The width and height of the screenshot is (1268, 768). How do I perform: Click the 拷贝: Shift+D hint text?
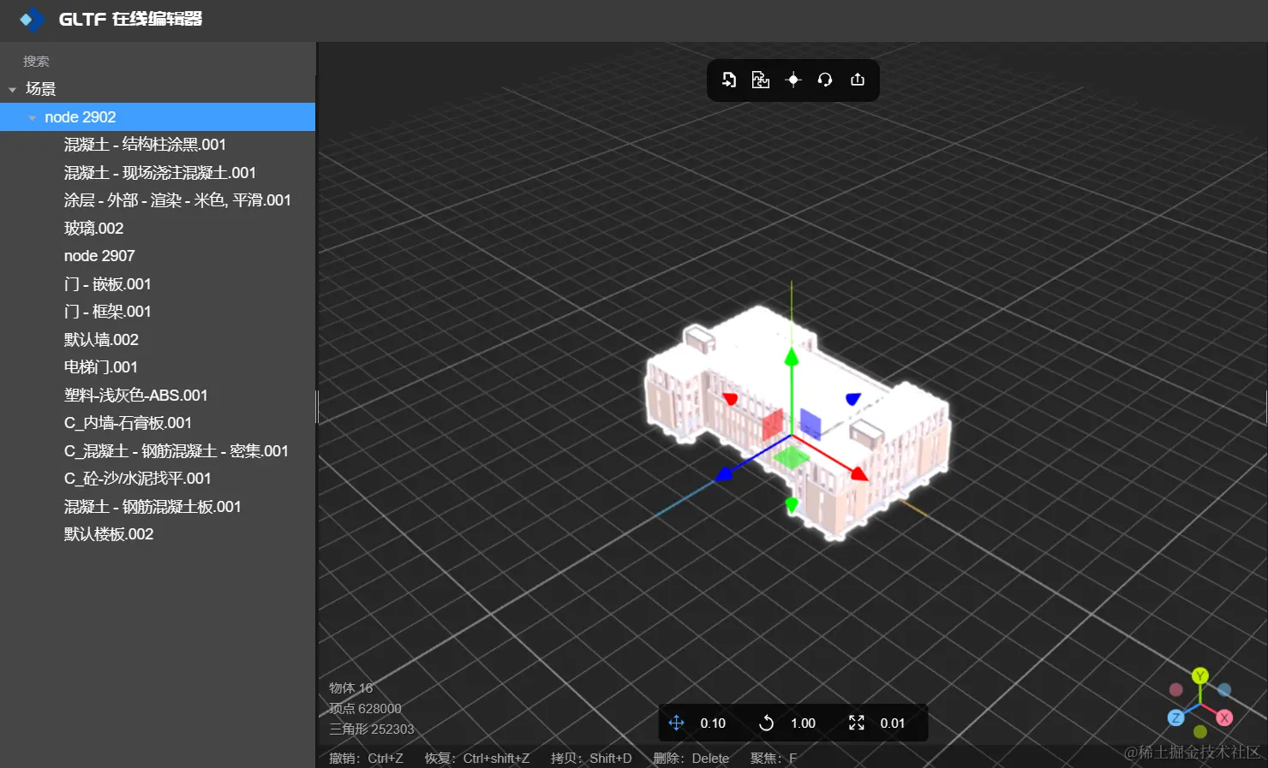(x=591, y=759)
